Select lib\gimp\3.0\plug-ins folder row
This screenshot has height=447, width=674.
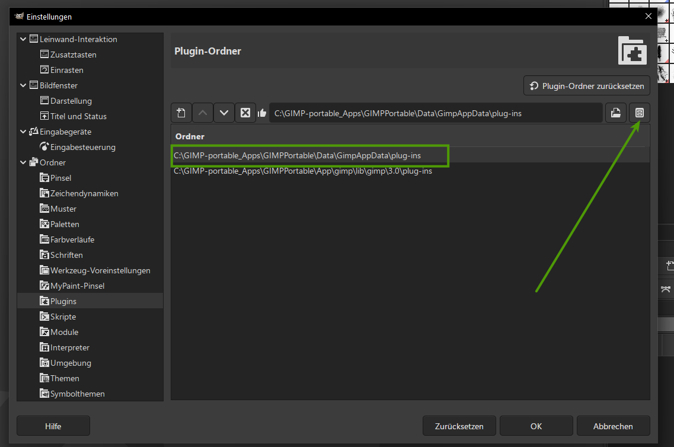[410, 171]
